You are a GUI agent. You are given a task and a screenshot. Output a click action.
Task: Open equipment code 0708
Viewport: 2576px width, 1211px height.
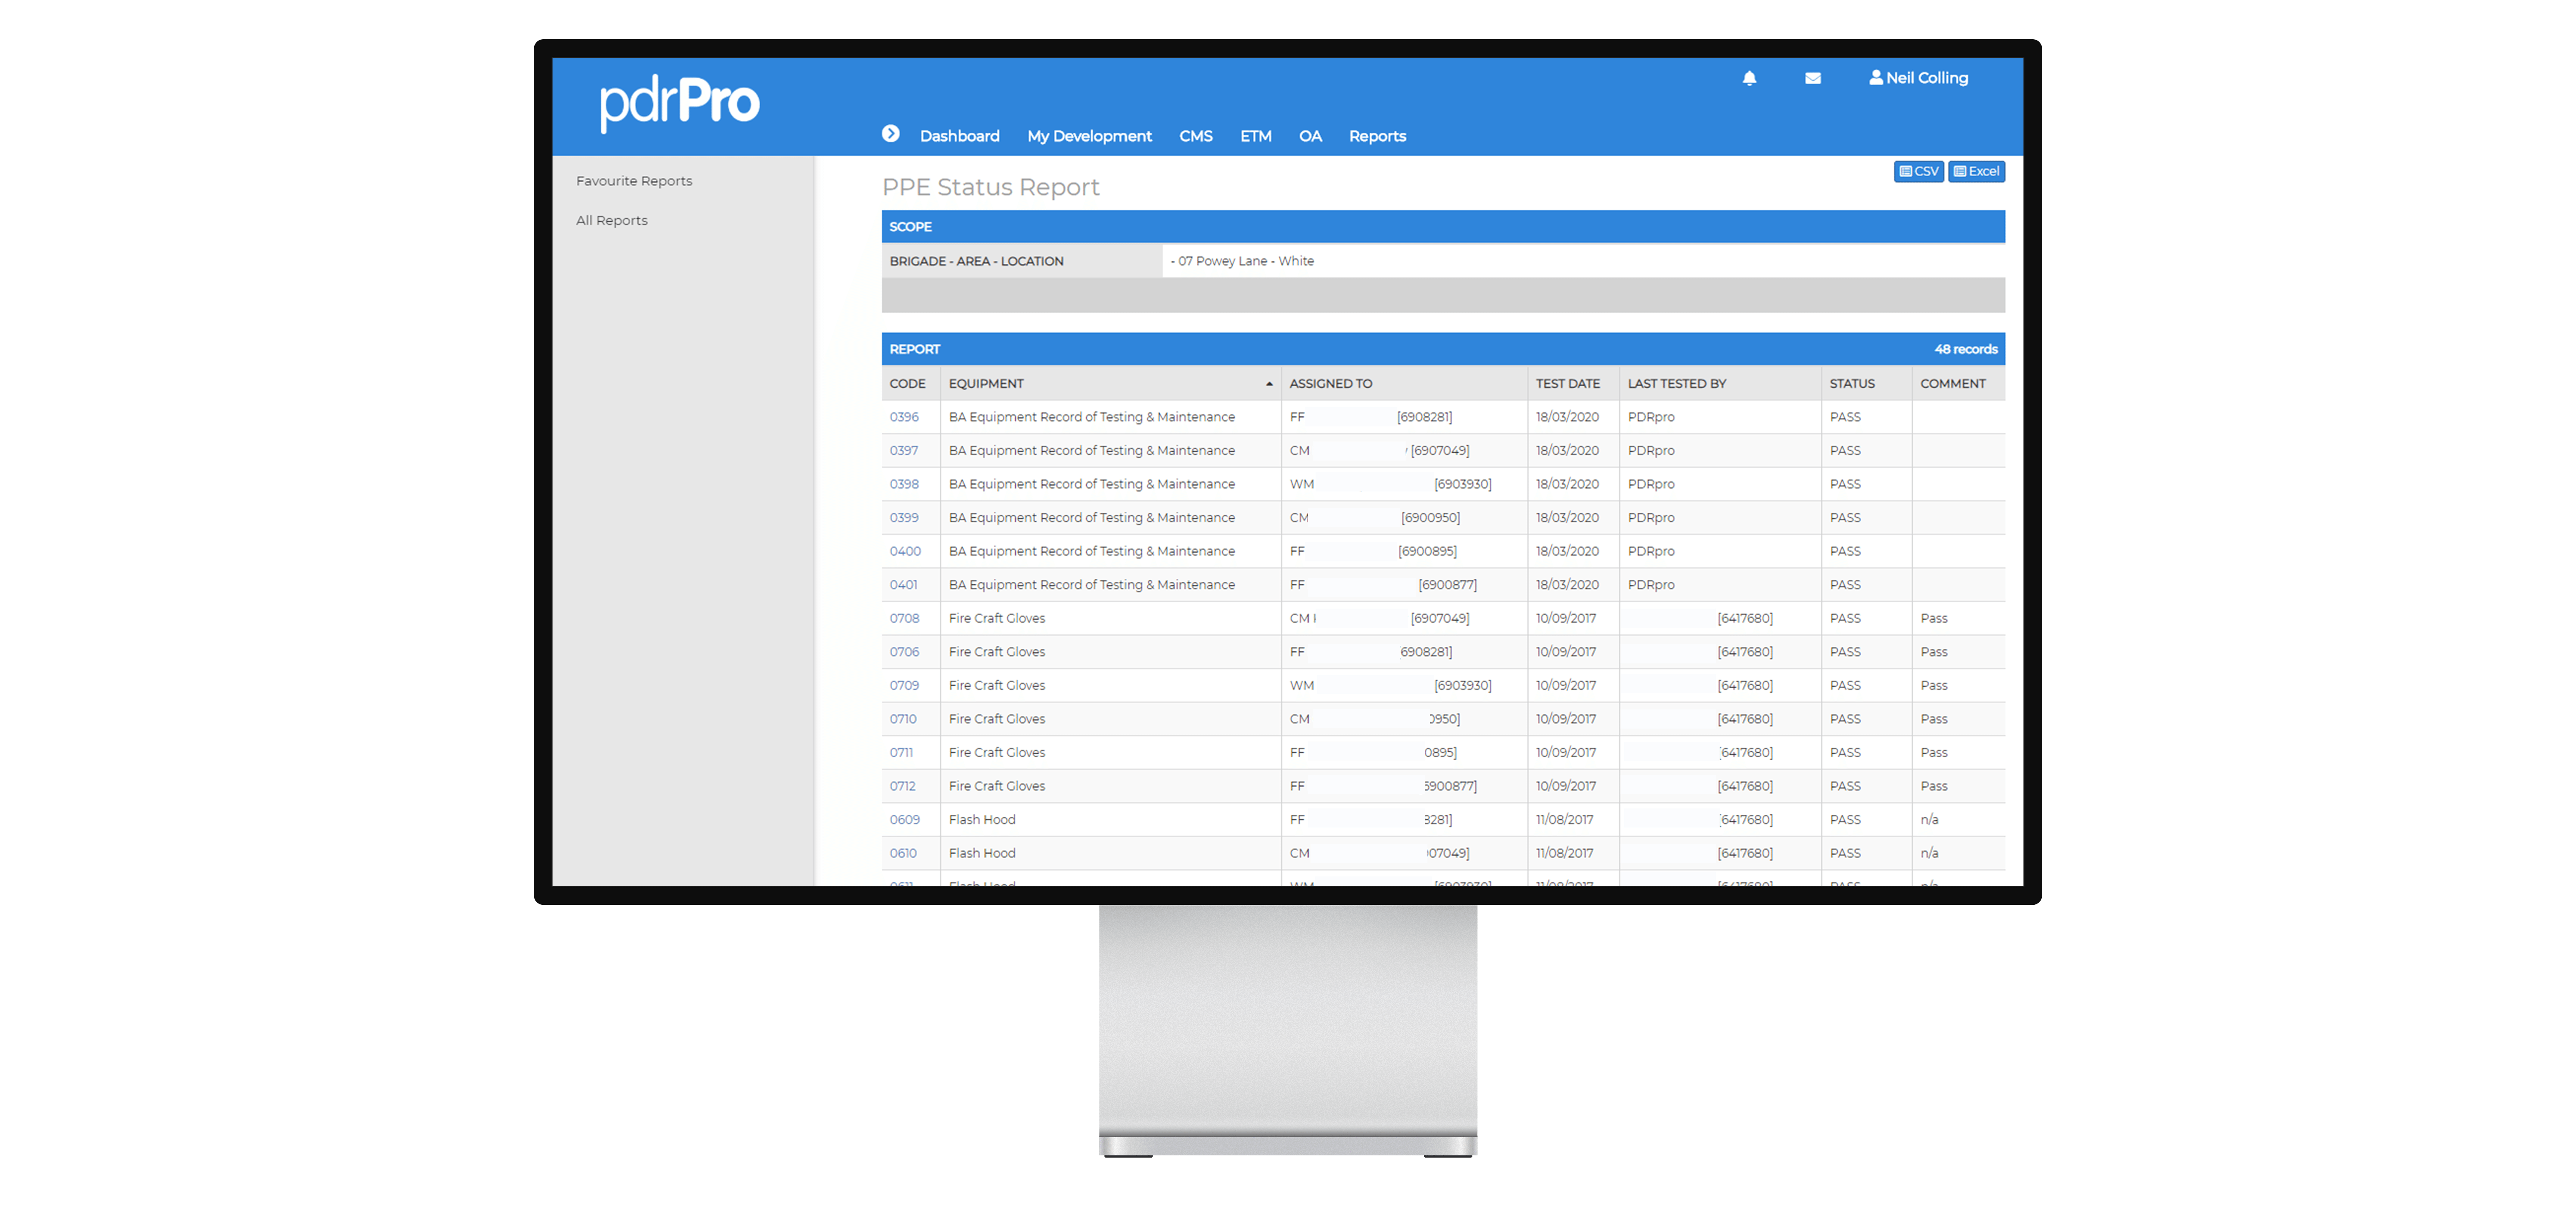[x=904, y=618]
